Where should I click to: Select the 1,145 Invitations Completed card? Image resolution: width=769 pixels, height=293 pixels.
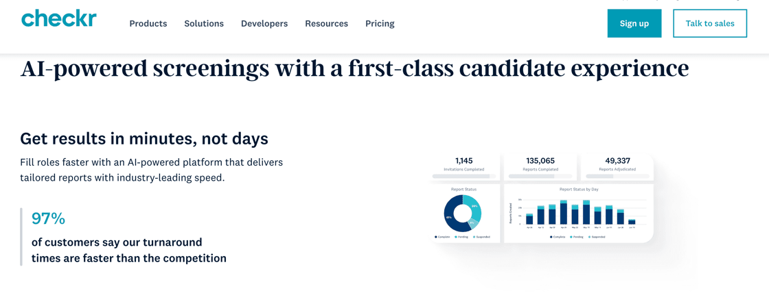click(x=464, y=165)
